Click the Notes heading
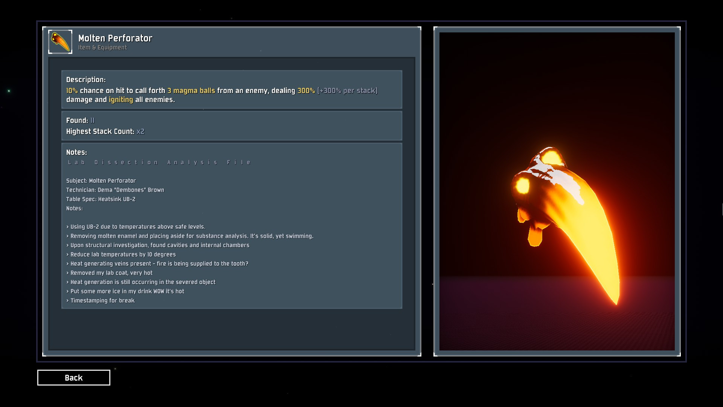The width and height of the screenshot is (723, 407). [76, 152]
